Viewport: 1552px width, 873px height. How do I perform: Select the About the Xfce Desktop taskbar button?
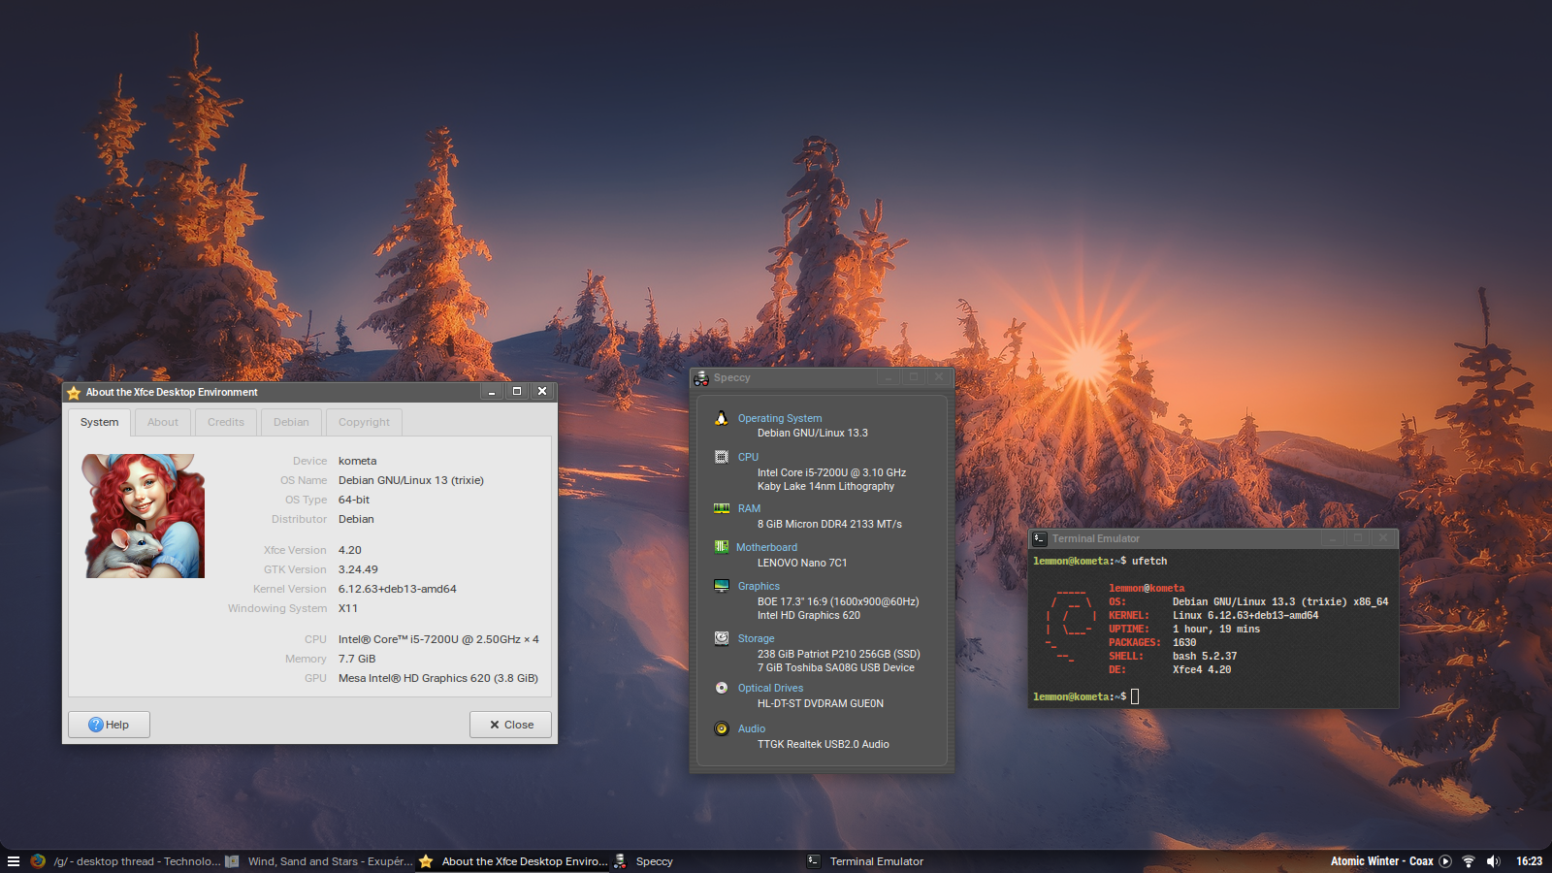tap(513, 861)
